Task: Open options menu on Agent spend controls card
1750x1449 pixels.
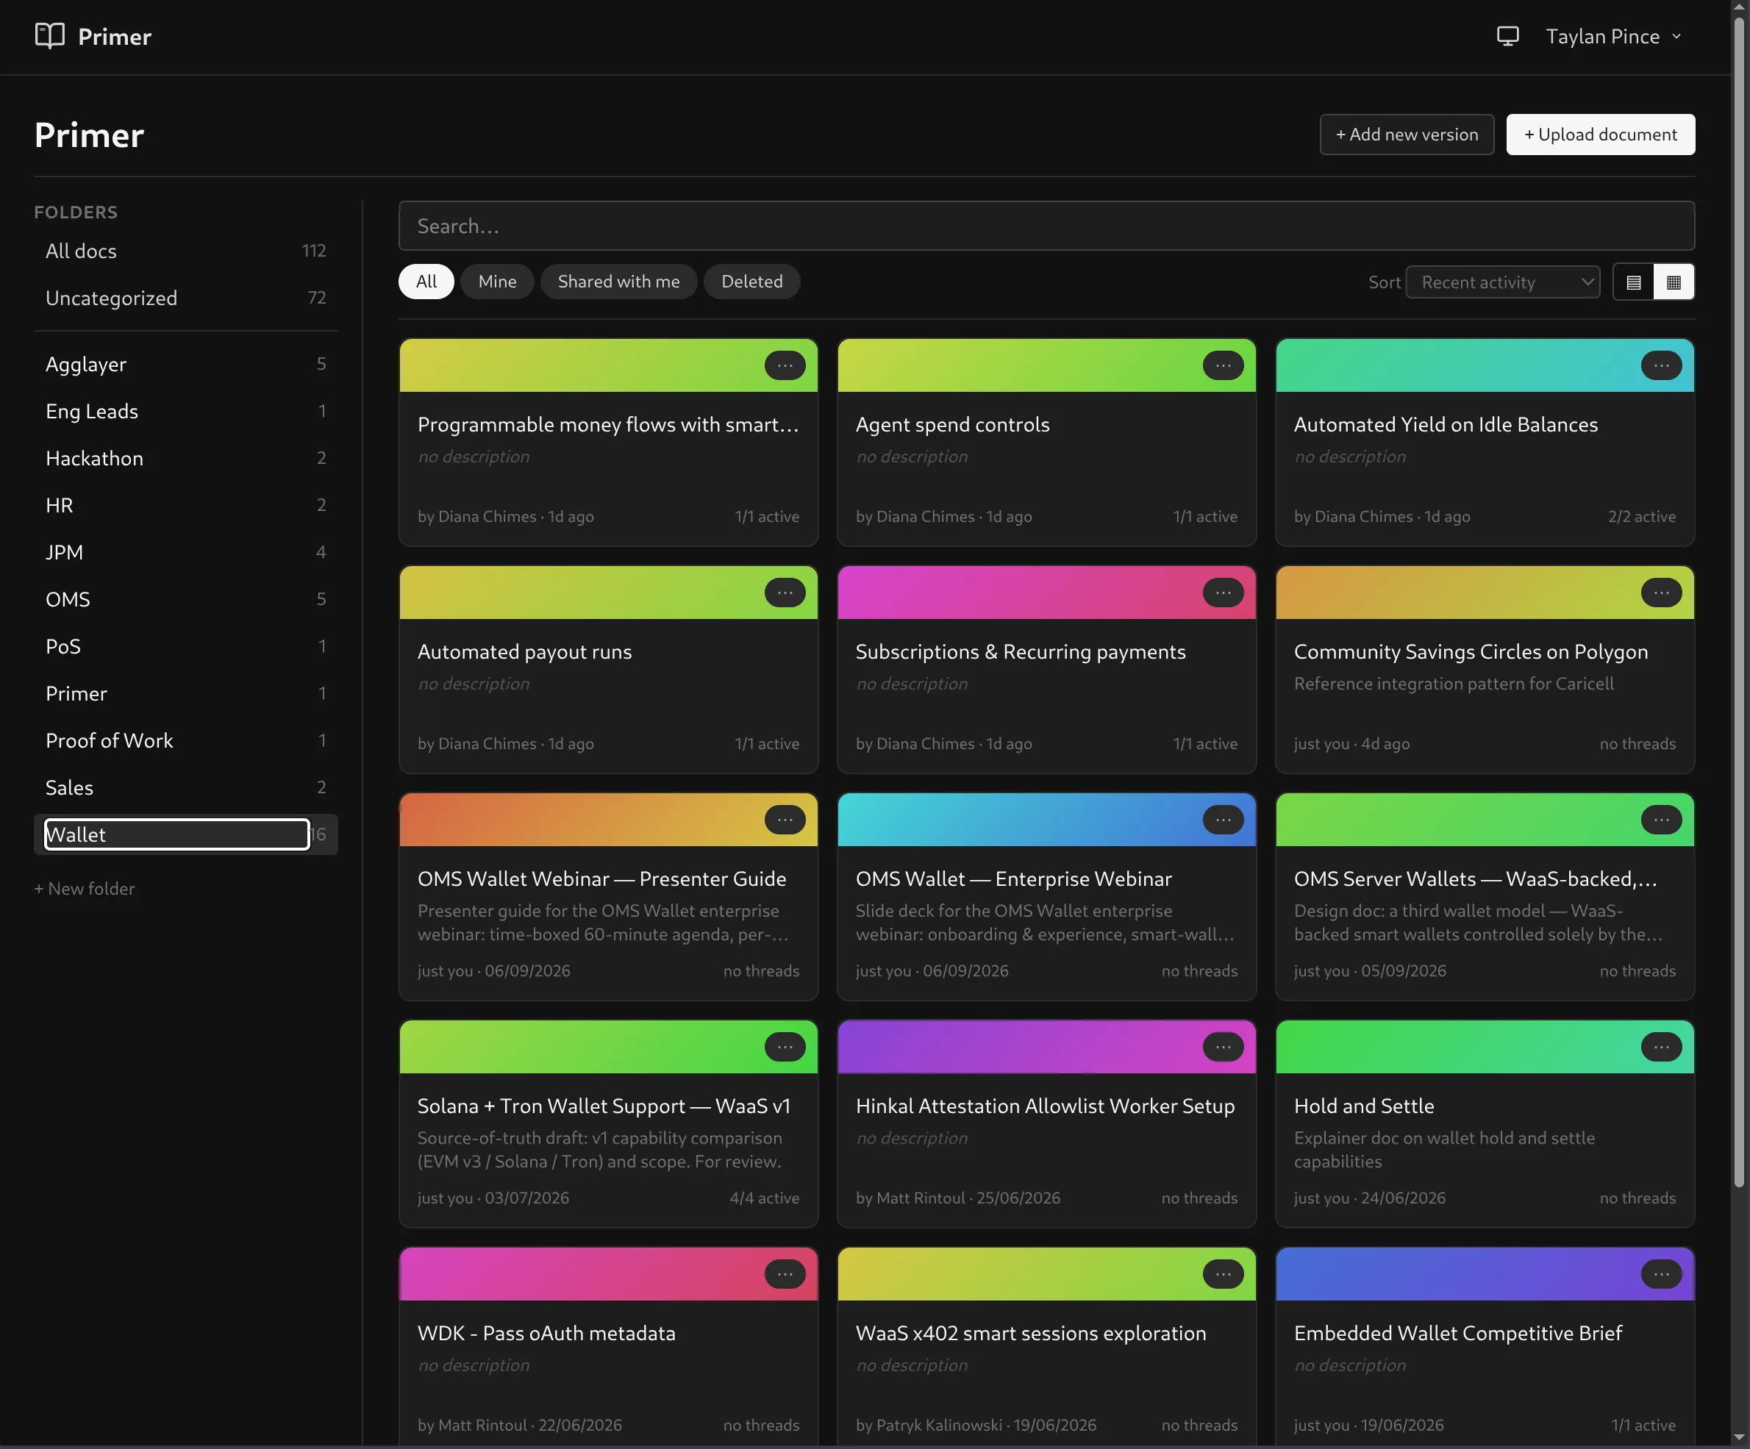Action: tap(1223, 365)
